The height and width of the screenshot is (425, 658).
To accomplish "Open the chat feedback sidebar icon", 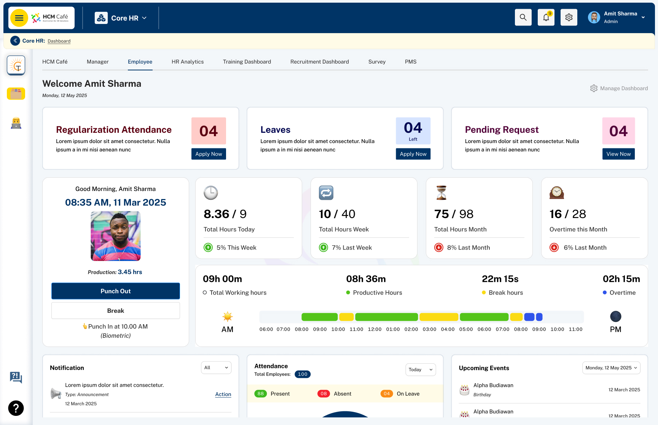I will click(x=16, y=377).
